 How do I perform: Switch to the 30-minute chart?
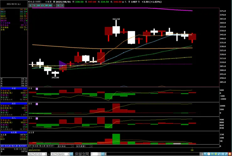(46, 5)
